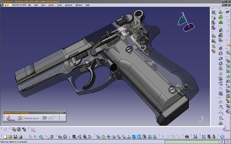Click the Print icon in bottom toolbar
The image size is (231, 144).
[x=20, y=137]
